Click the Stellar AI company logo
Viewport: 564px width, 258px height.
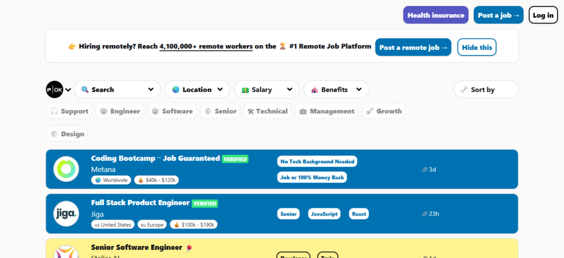click(66, 252)
